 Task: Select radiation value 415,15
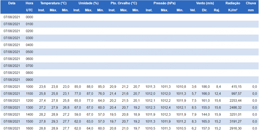(236, 87)
